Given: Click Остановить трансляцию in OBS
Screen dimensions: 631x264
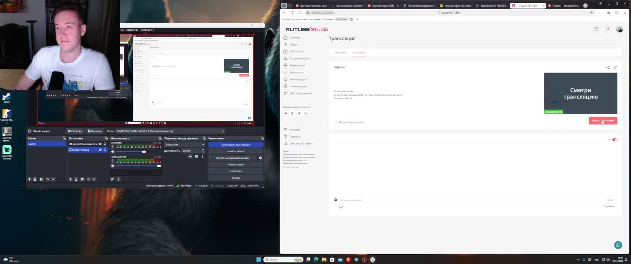Looking at the screenshot, I should 236,145.
